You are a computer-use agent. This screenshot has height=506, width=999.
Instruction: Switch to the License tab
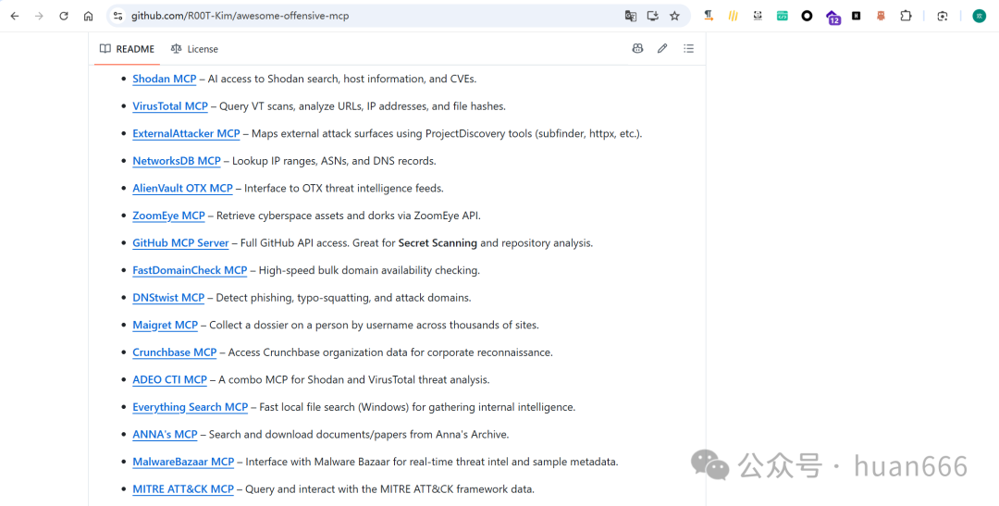pos(194,49)
